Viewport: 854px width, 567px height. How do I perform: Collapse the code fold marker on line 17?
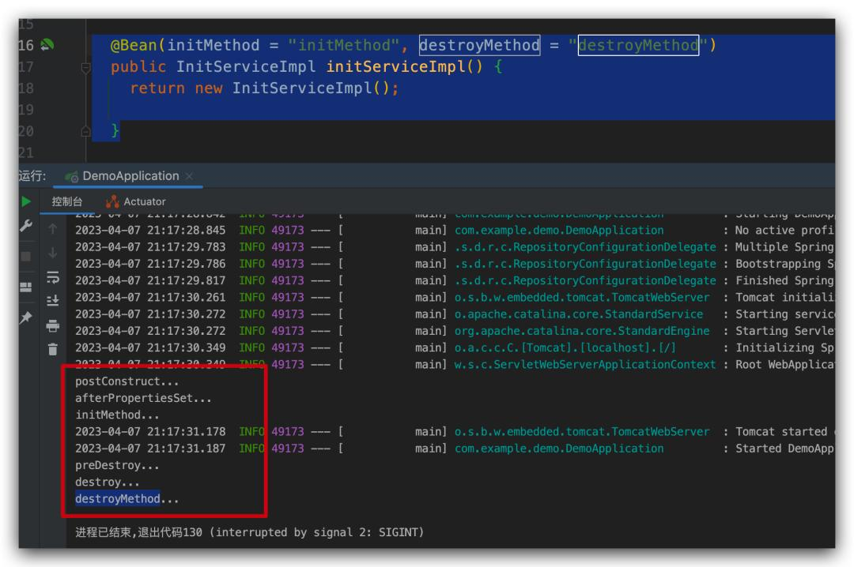(85, 67)
